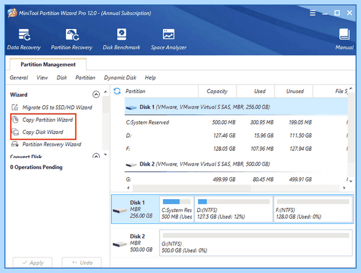Screen dimensions: 361x273
Task: Click F:(NTFS) block in disk map
Action: point(313,209)
